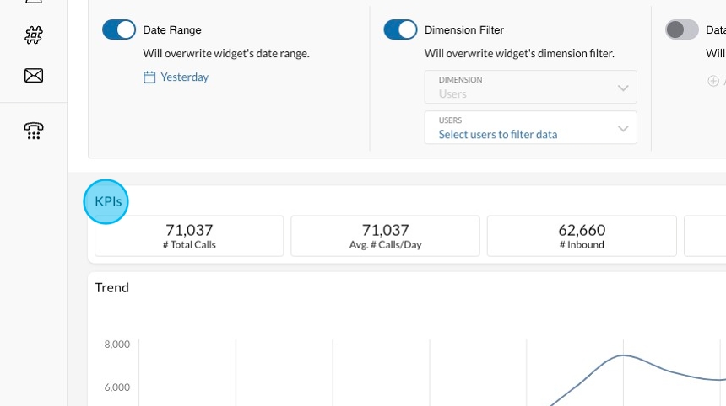The height and width of the screenshot is (406, 726).
Task: Disable the Dimension Filter toggle
Action: click(400, 30)
